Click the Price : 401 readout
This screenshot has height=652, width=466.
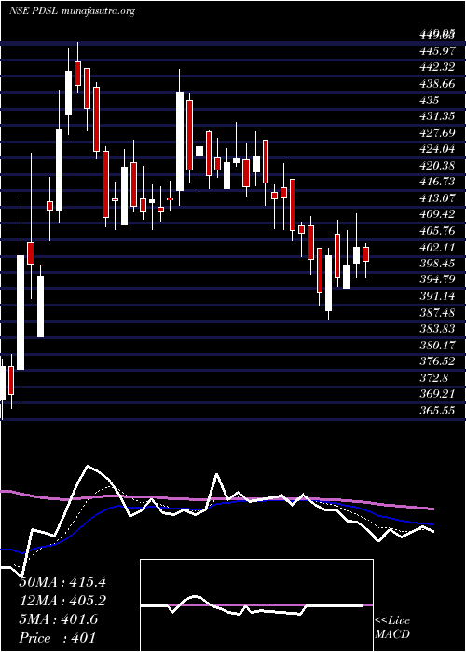[x=57, y=638]
